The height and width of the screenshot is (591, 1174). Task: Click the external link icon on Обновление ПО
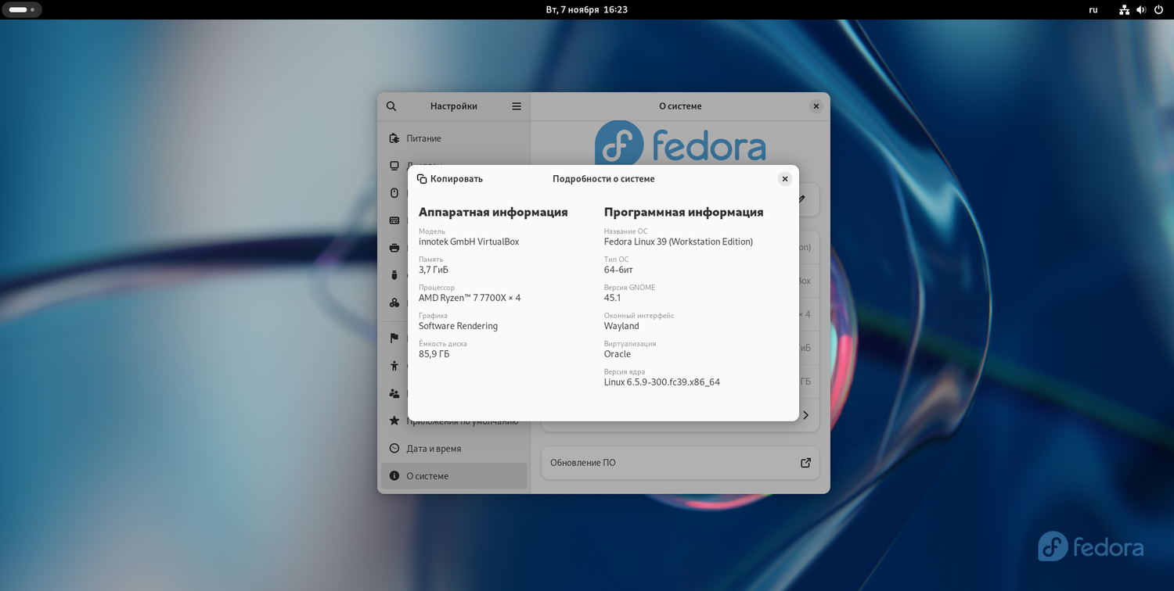point(805,463)
